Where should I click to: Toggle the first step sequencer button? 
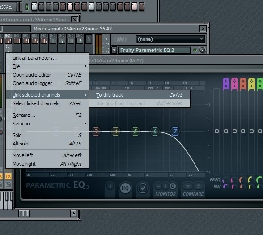click(x=34, y=6)
